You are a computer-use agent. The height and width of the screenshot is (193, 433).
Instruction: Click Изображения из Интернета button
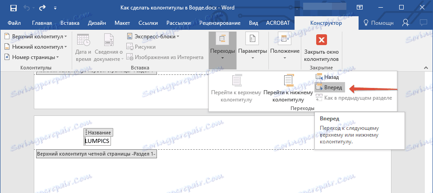[165, 57]
